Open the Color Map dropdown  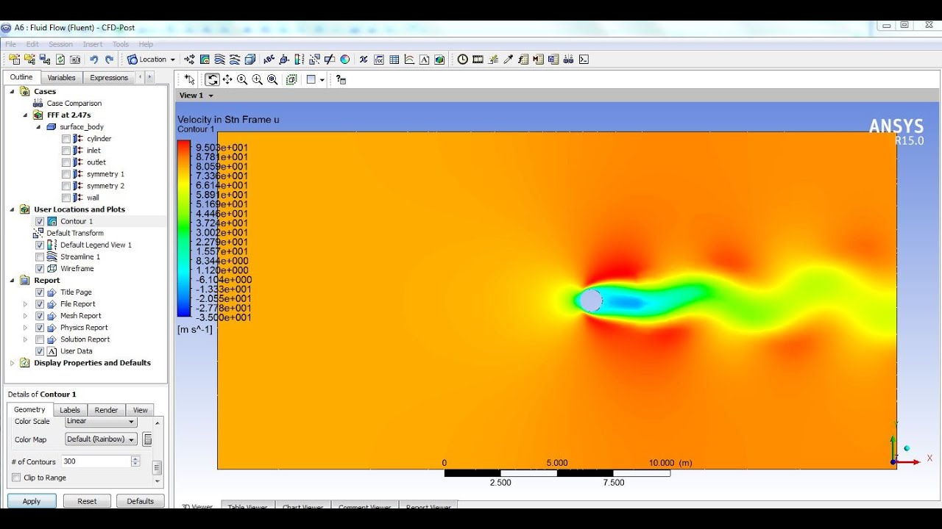(101, 439)
